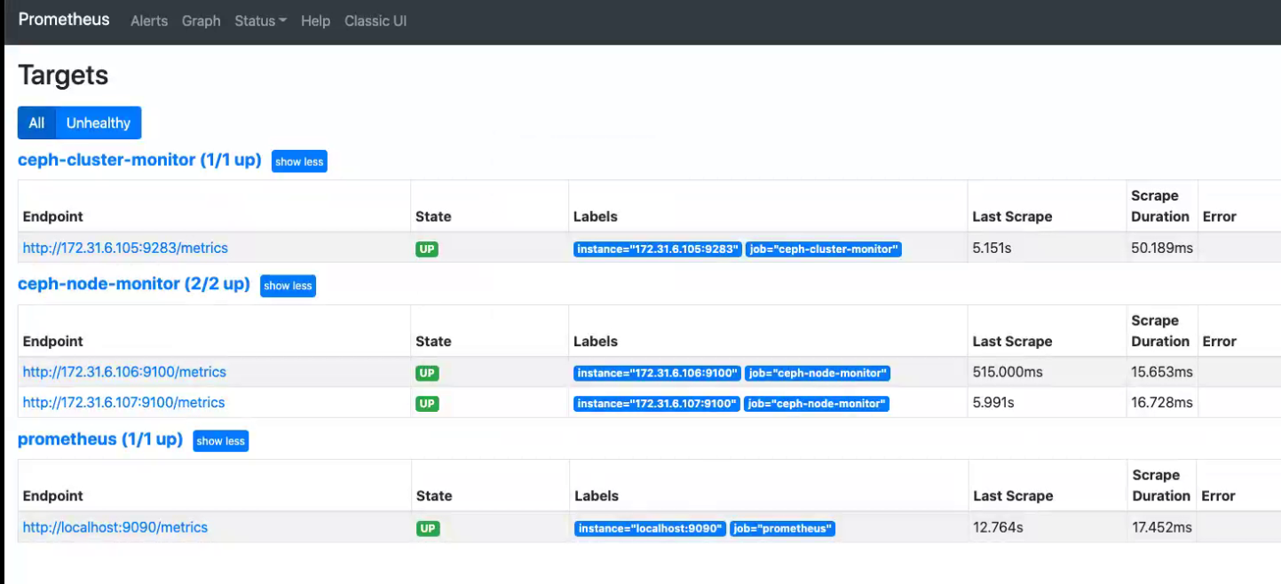Image resolution: width=1281 pixels, height=584 pixels.
Task: Click label job="ceph-cluster-monitor"
Action: (824, 249)
